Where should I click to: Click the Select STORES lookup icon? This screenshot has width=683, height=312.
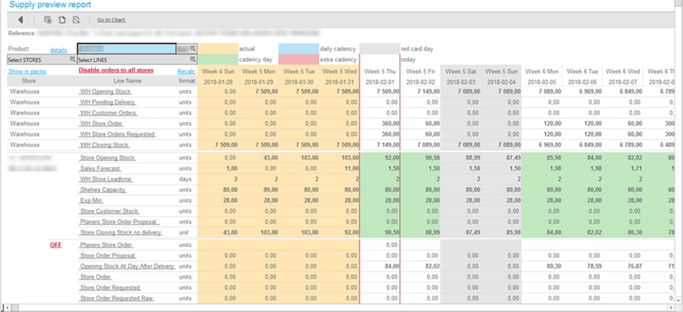73,60
